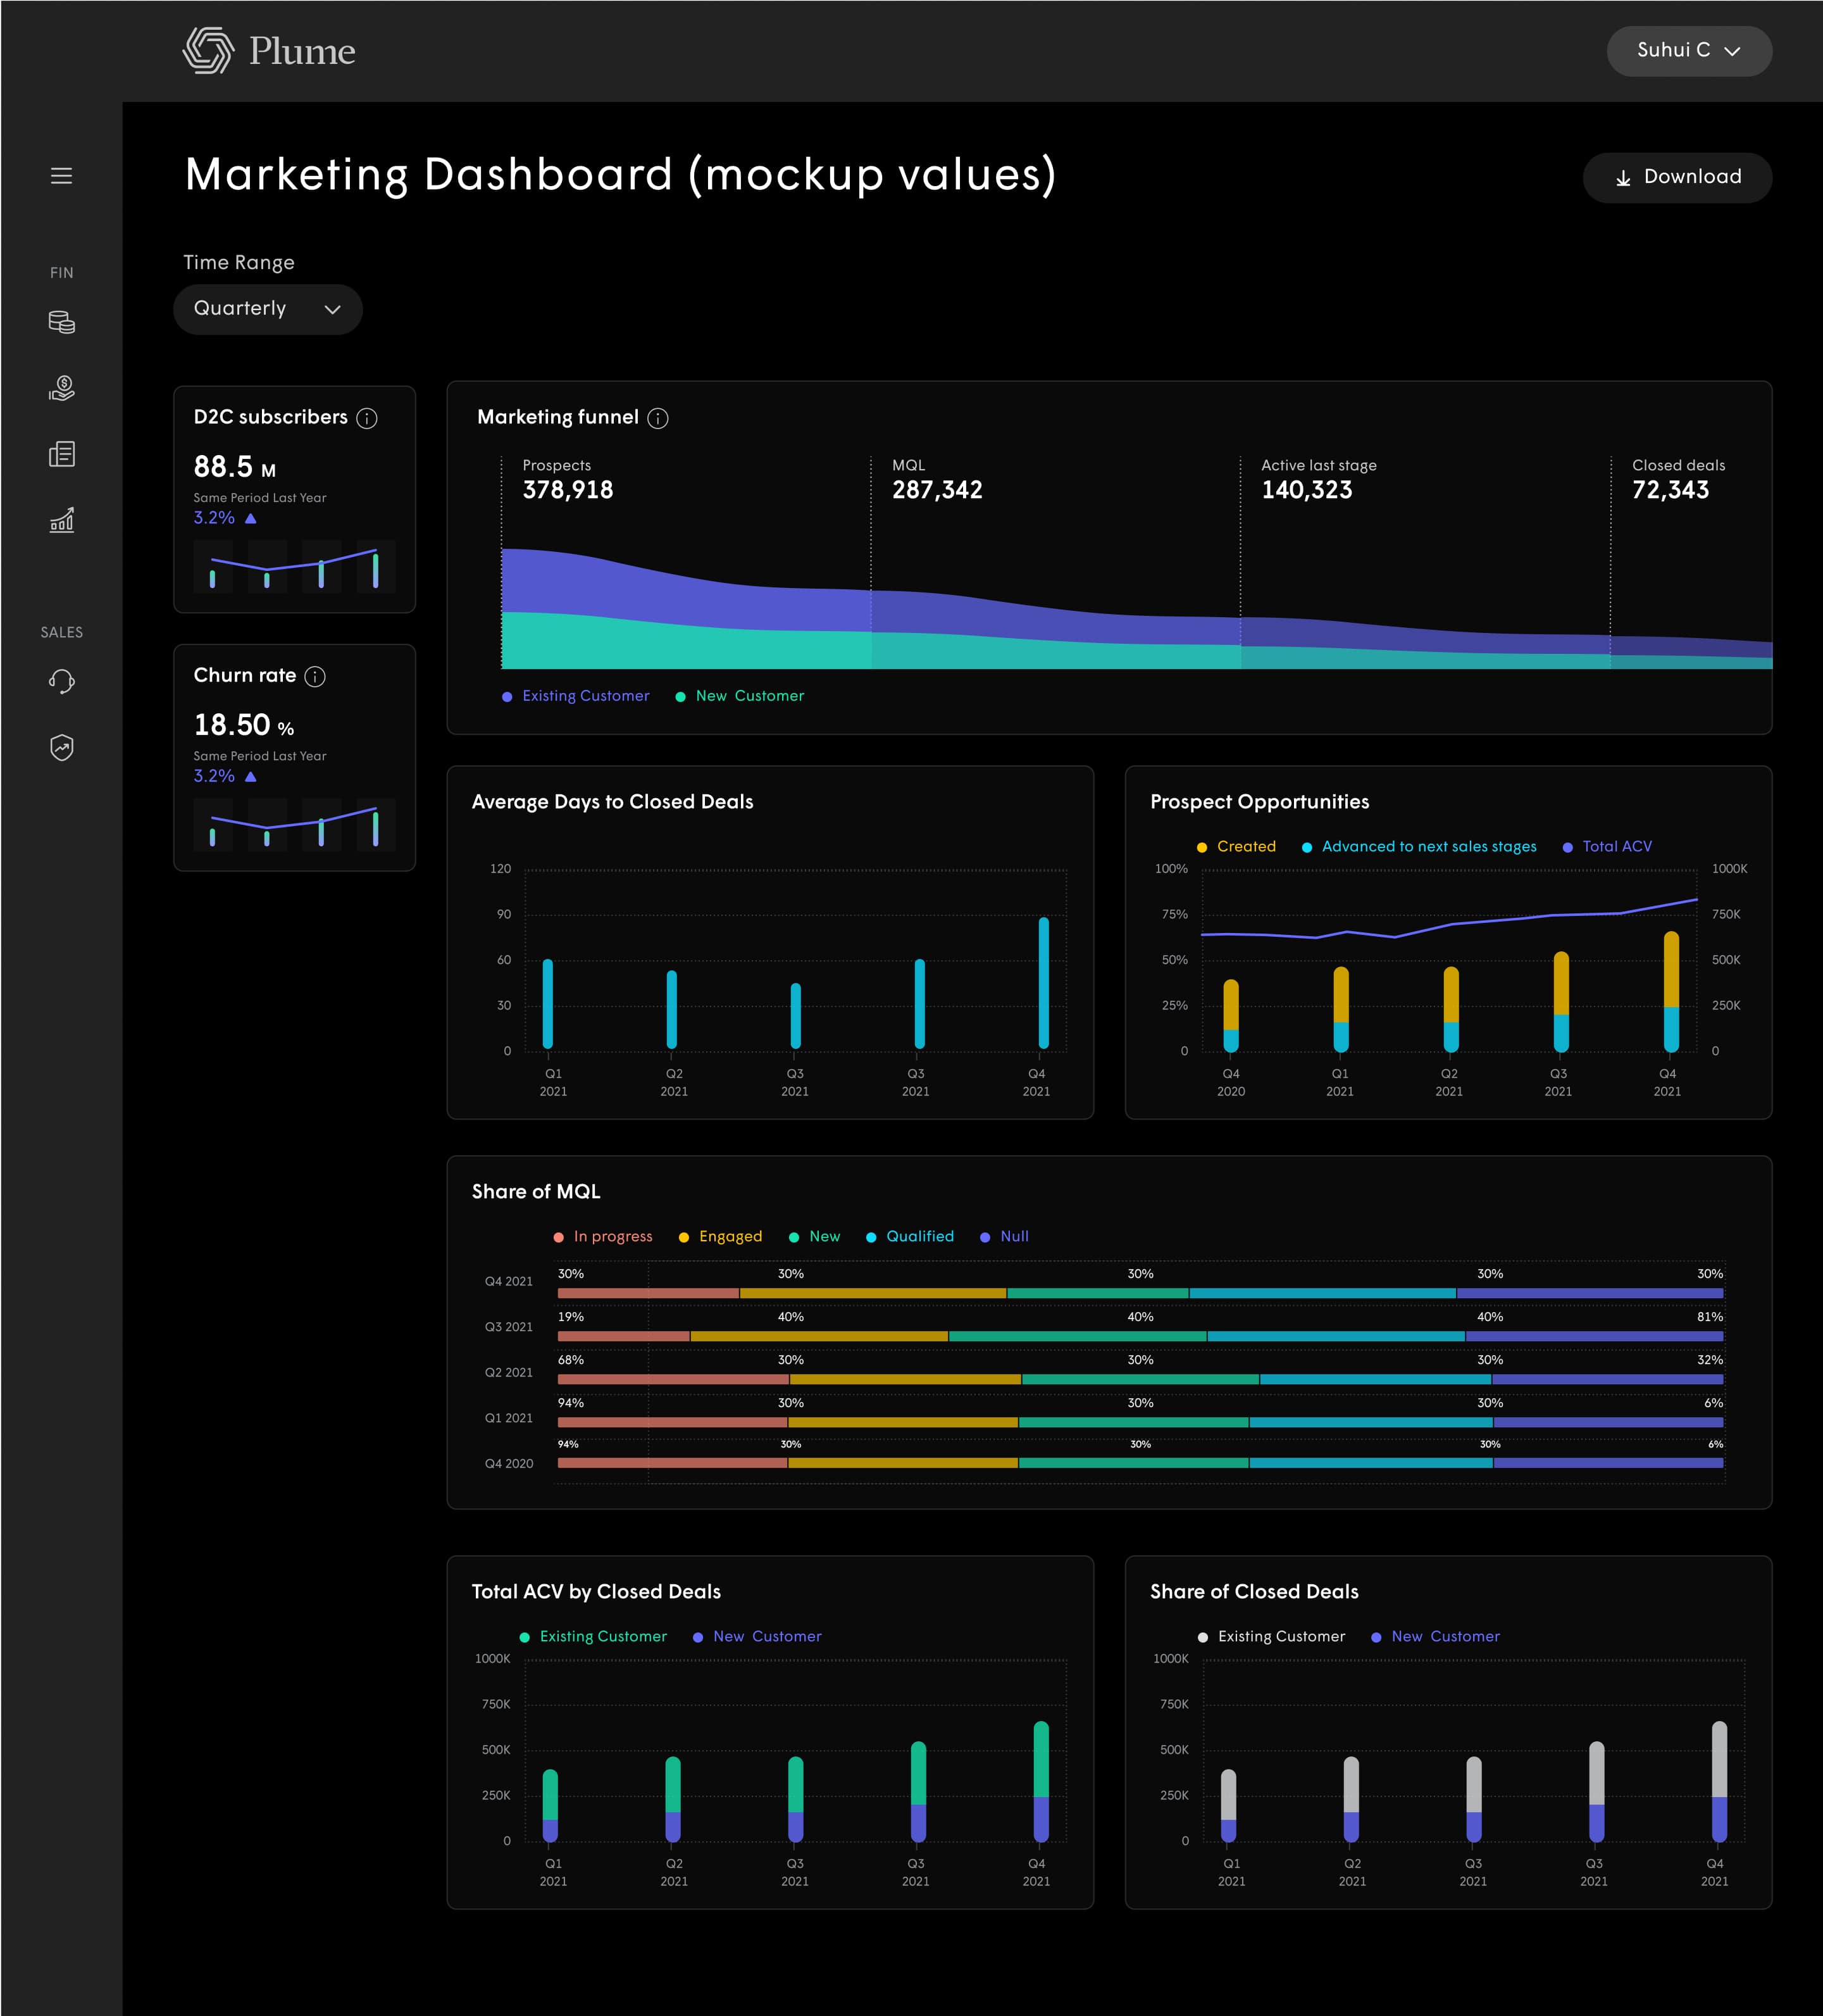
Task: Click the Prospect Opportunities heading
Action: 1259,802
